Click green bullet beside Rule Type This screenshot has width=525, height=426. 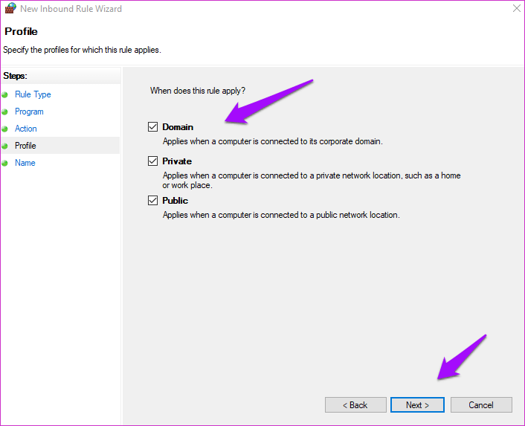pyautogui.click(x=4, y=94)
